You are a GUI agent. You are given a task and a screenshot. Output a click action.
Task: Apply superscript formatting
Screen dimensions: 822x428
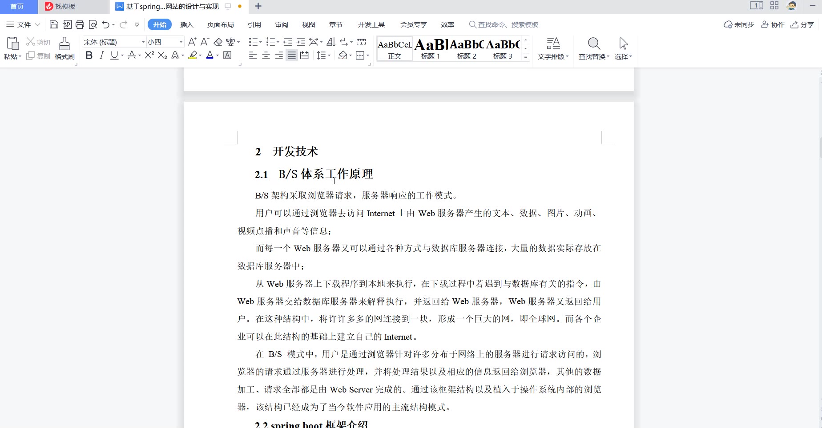click(x=149, y=55)
